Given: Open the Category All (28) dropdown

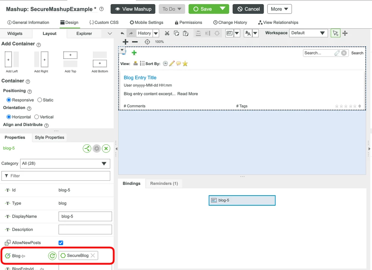Looking at the screenshot, I should point(65,163).
